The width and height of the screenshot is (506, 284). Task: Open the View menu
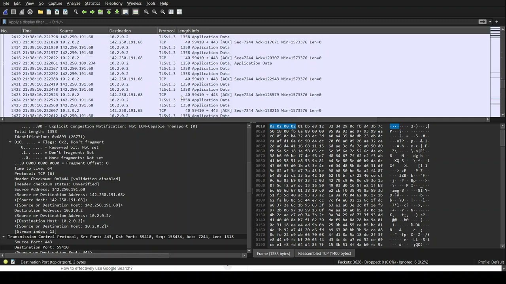[x=29, y=3]
